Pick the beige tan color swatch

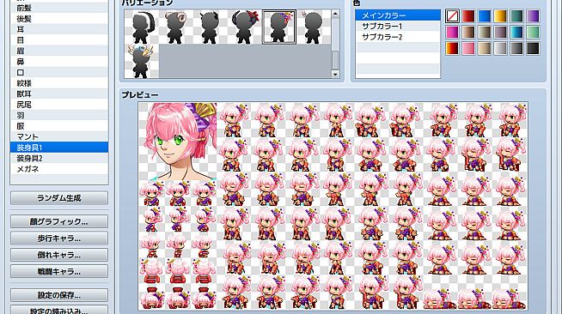point(485,48)
